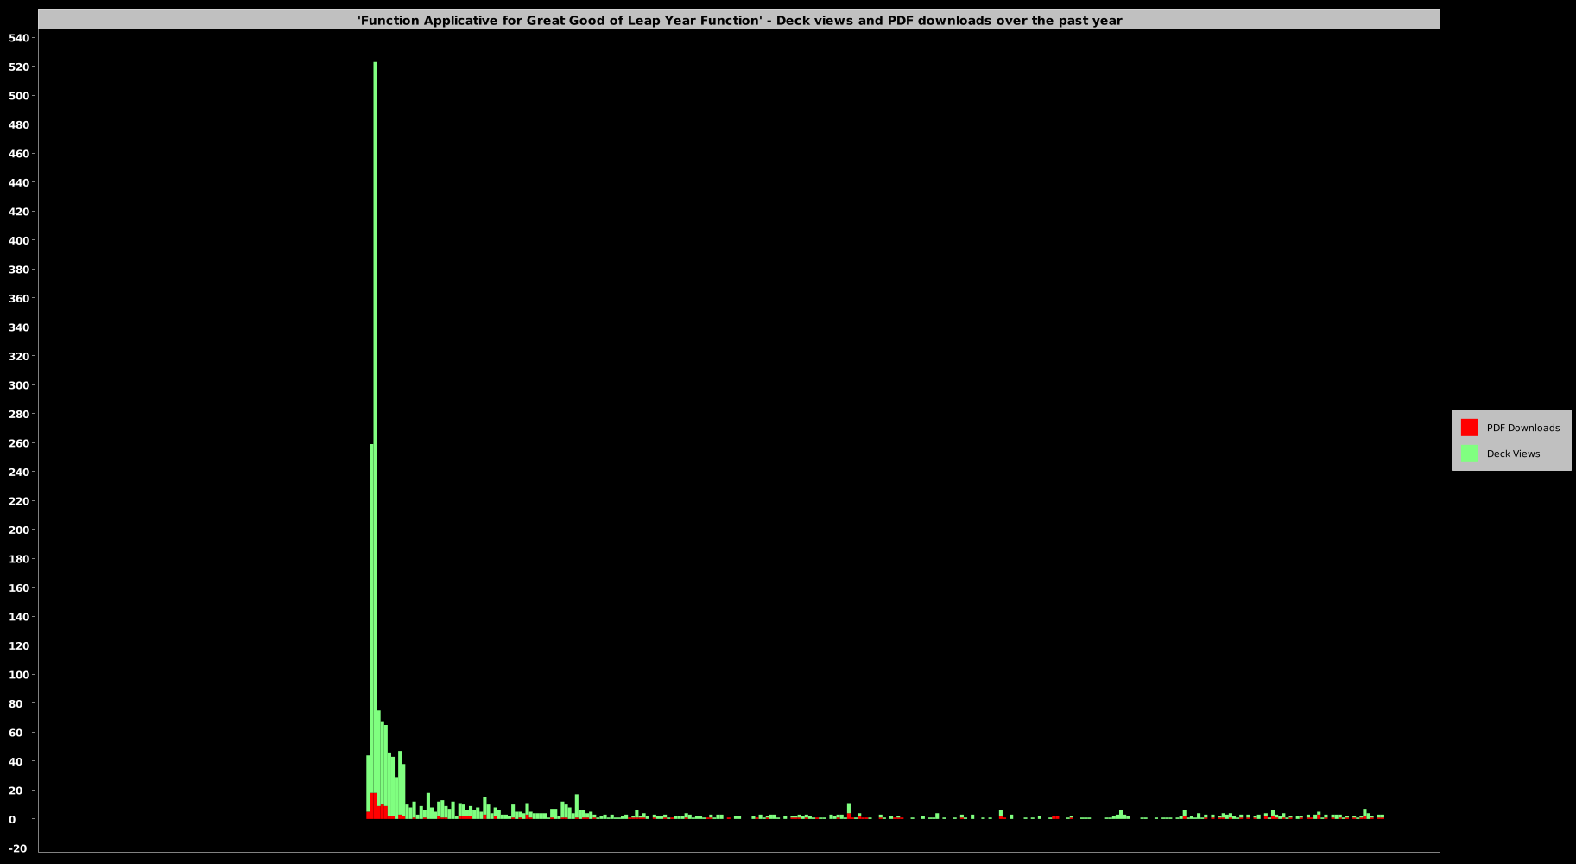This screenshot has height=864, width=1576.
Task: Click the y-axis label 140
Action: [18, 617]
